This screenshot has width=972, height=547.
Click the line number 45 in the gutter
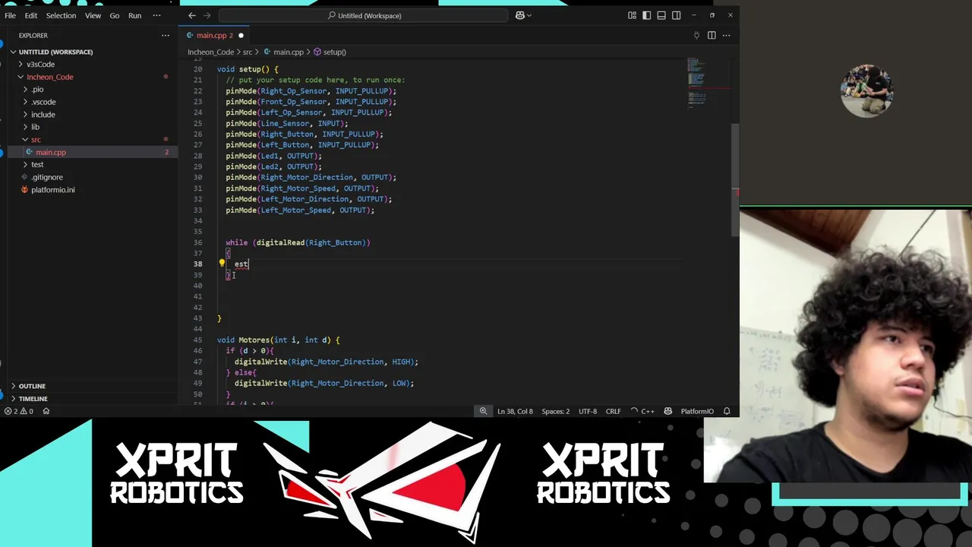pyautogui.click(x=197, y=340)
